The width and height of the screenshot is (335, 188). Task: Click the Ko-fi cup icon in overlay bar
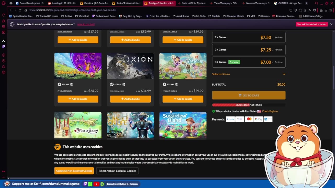(x=7, y=184)
